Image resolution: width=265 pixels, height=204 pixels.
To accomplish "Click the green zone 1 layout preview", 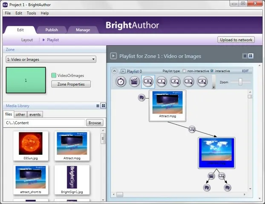I will [x=26, y=80].
